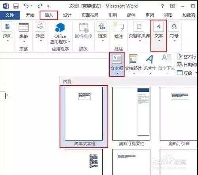198x175 pixels.
Task: Switch to the 页面布局 tab
Action: (90, 15)
